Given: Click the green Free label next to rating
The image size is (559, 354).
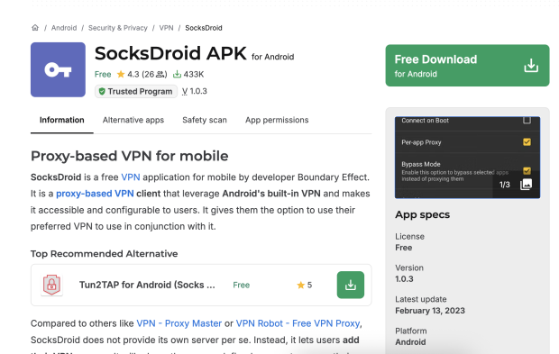Looking at the screenshot, I should coord(103,74).
